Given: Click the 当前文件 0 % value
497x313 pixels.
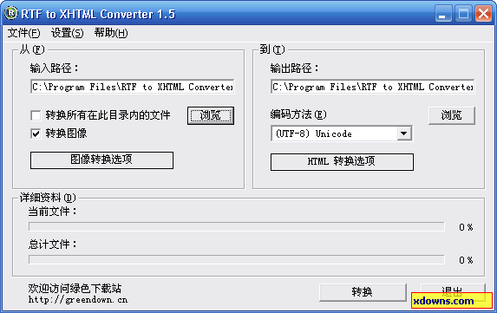Looking at the screenshot, I should [466, 227].
